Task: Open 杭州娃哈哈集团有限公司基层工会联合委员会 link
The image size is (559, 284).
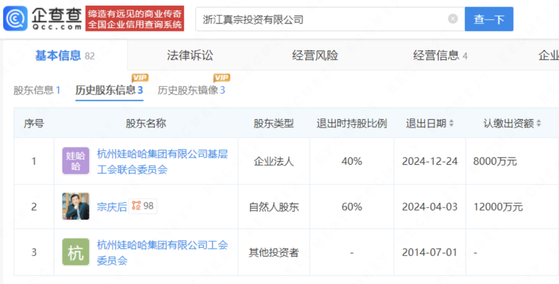Action: [162, 161]
